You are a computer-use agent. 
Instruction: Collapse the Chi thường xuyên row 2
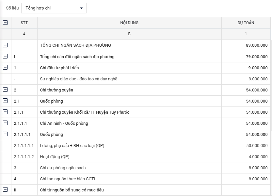click(5, 90)
